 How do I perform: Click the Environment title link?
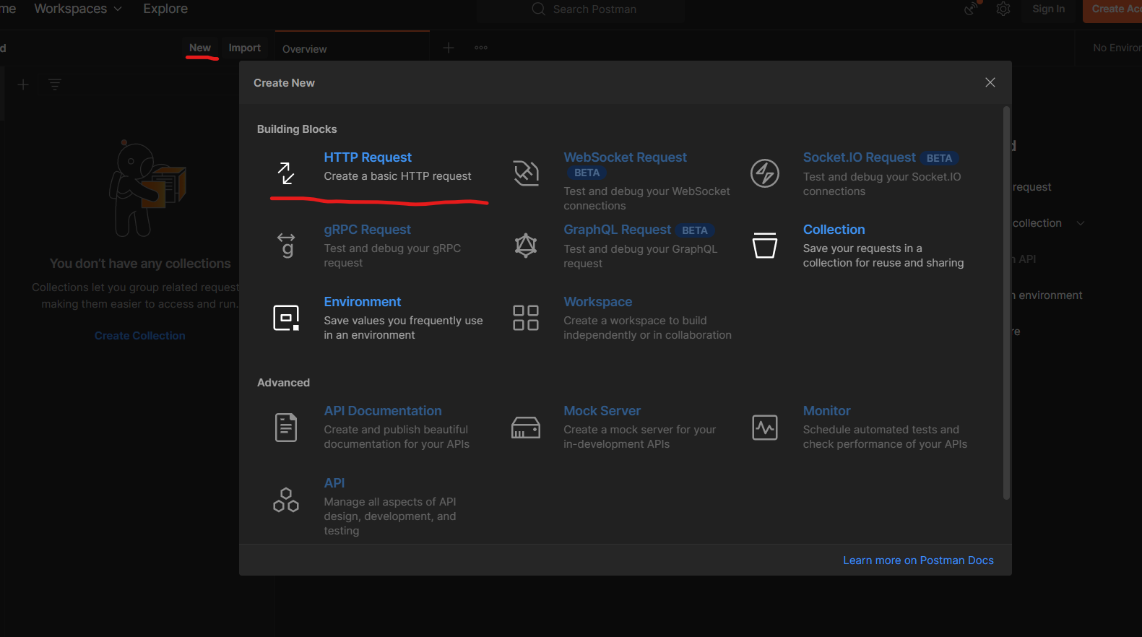(362, 302)
